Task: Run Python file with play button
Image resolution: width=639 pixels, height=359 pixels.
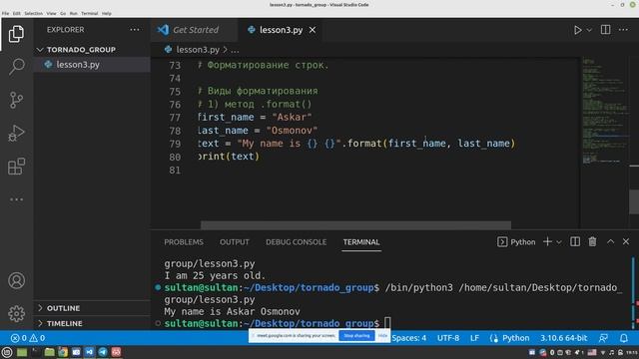Action: coord(577,30)
